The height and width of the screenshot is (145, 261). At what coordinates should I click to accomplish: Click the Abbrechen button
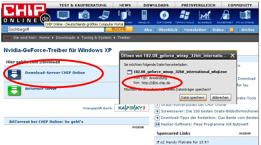[221, 97]
